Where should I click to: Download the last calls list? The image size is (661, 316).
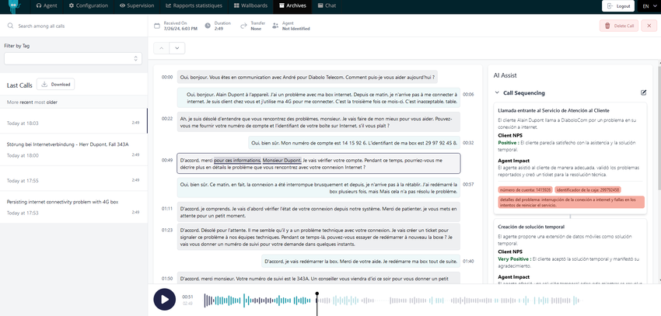(x=55, y=85)
